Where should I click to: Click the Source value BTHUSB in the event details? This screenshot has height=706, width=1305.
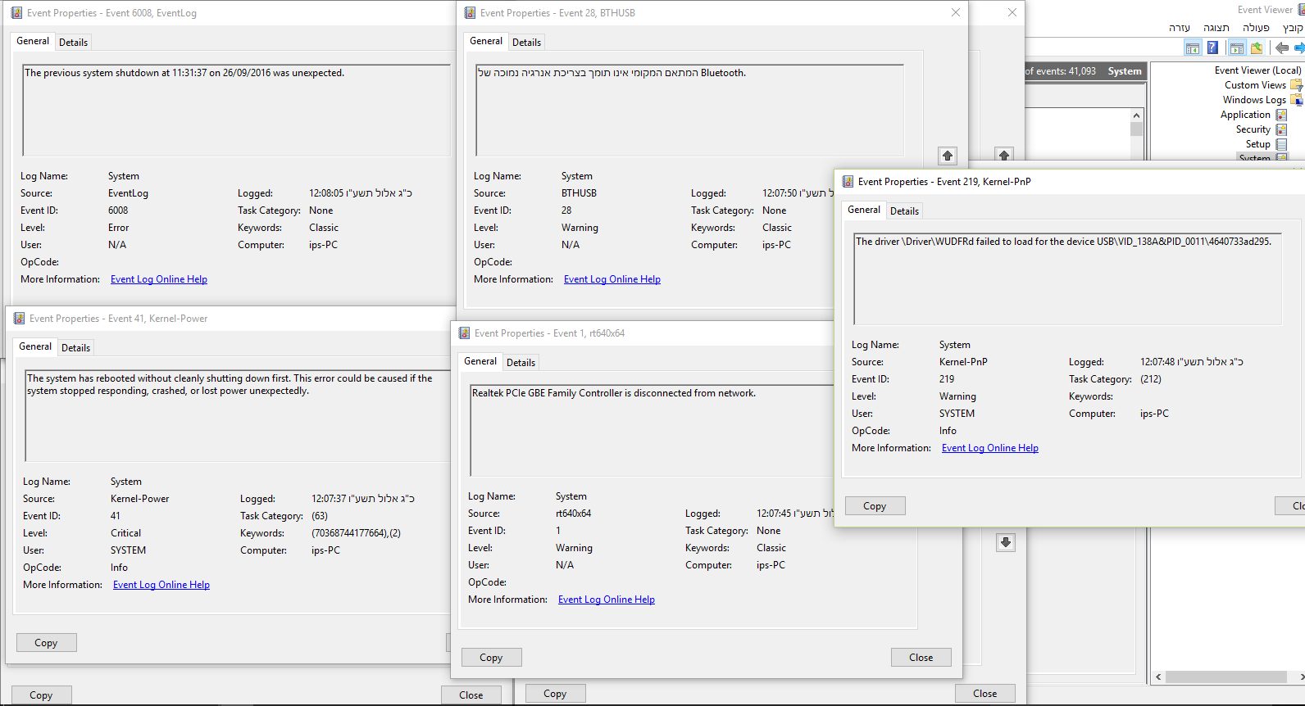[579, 193]
